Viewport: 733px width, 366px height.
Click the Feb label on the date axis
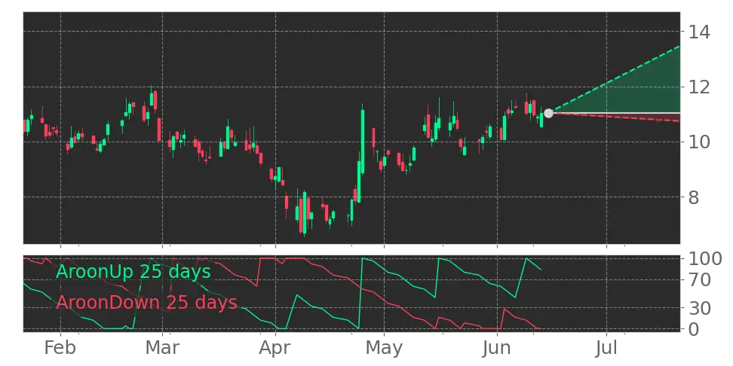point(60,348)
